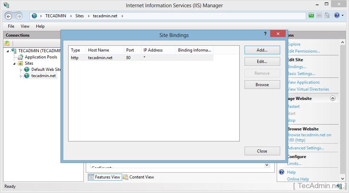Open Bindings... link in Actions pane
349x193 pixels.
coord(297,67)
